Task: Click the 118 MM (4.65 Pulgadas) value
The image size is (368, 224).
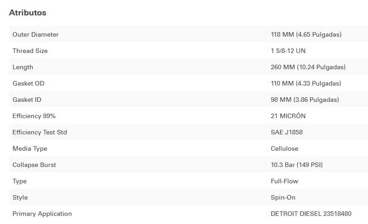Action: [306, 34]
